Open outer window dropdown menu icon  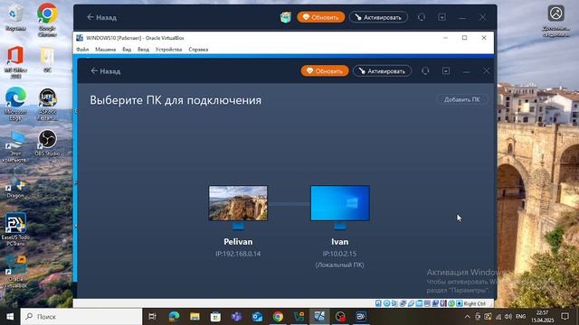coord(442,17)
